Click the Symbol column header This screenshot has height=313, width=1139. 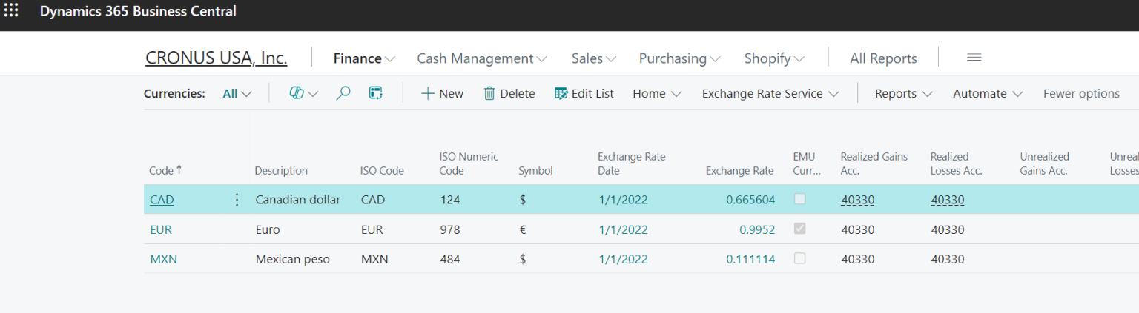point(535,170)
